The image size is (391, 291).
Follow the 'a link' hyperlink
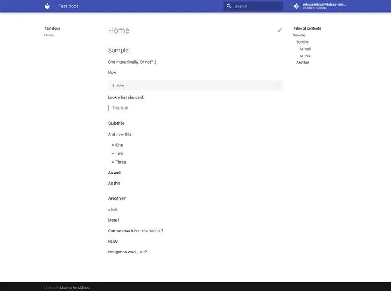(113, 210)
